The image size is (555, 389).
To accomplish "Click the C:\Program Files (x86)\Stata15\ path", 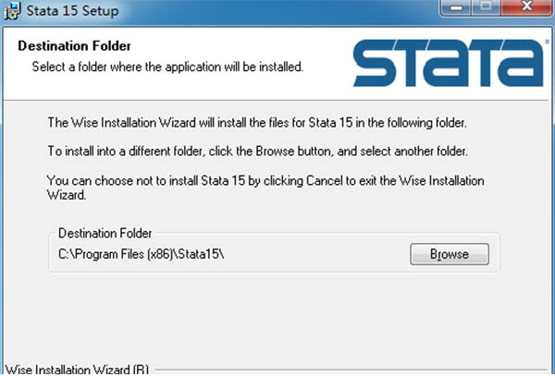I will click(x=142, y=254).
